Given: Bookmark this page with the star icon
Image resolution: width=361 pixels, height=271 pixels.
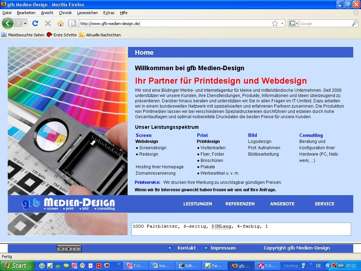Looking at the screenshot, I should tap(275, 23).
